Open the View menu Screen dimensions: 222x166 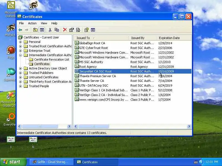click(x=44, y=23)
